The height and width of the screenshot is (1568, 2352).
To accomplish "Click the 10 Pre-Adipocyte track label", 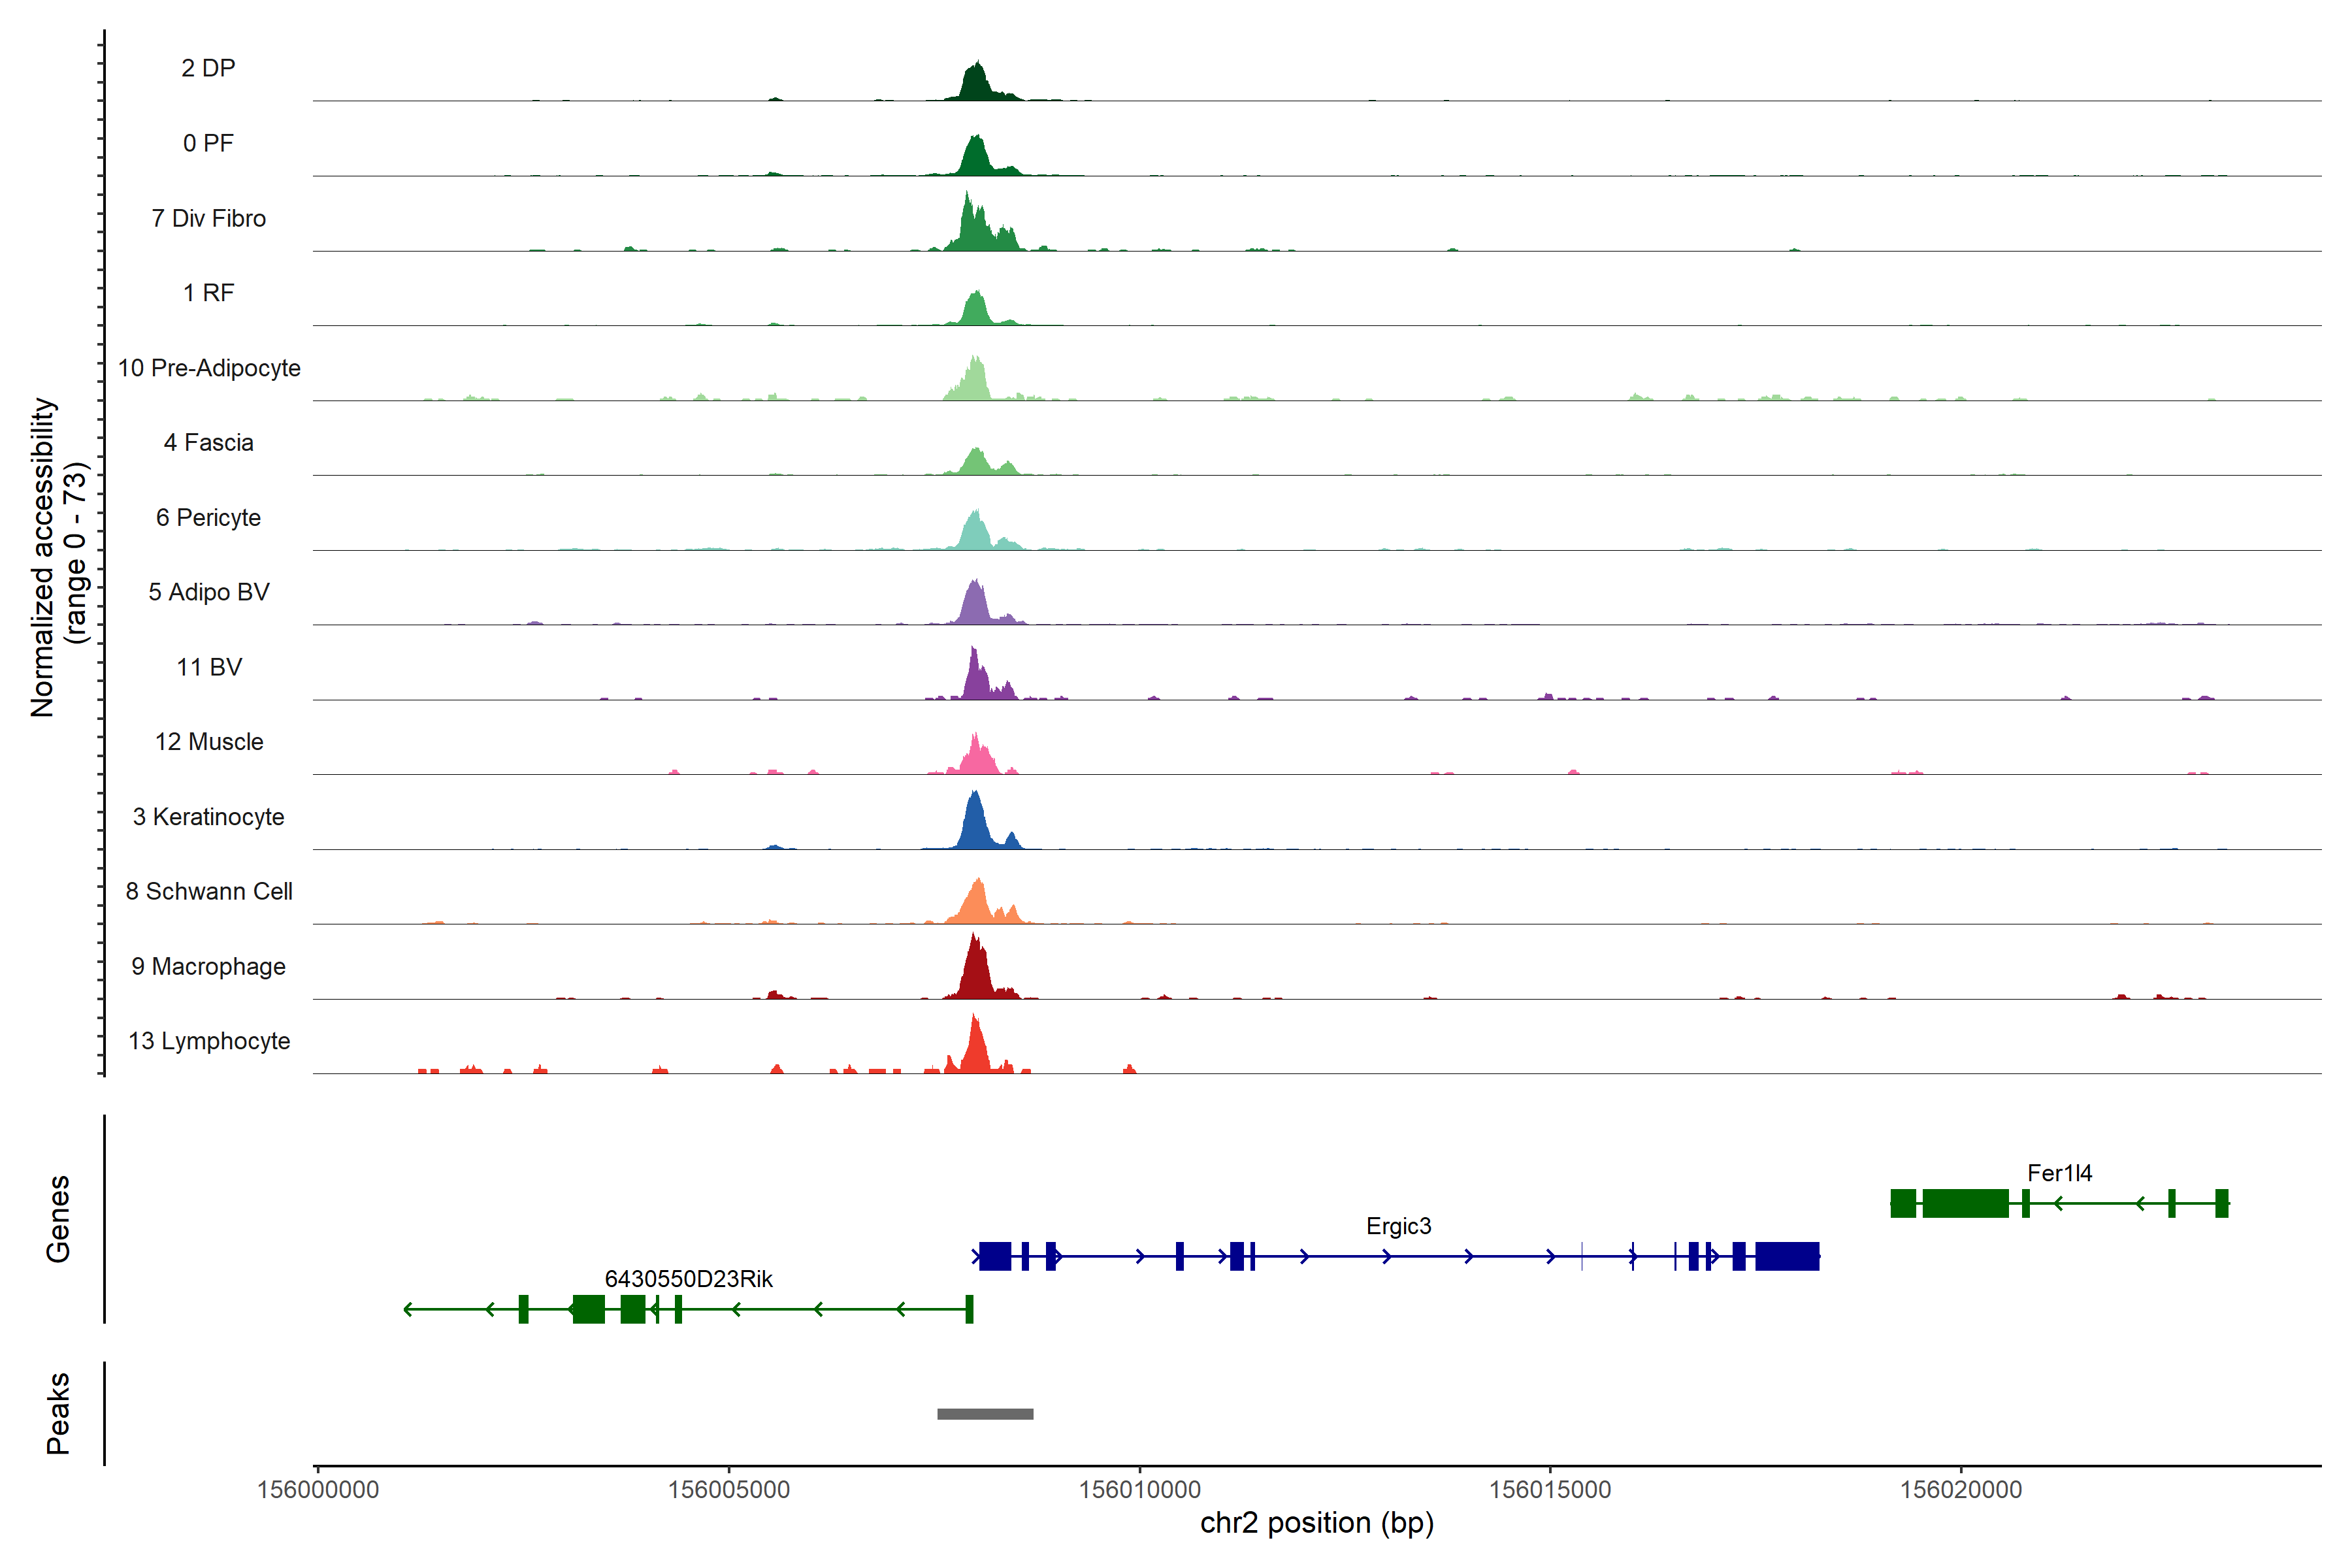I will coord(209,368).
